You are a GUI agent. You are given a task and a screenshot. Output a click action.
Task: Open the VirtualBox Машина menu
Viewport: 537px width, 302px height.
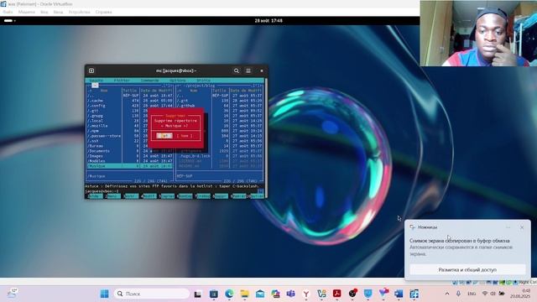tap(27, 12)
